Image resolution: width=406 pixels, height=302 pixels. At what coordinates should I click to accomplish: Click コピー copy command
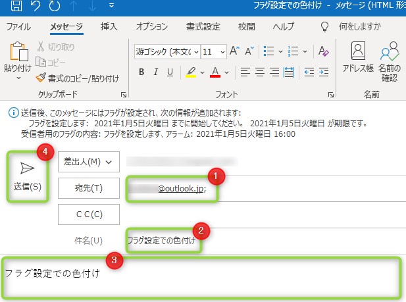(x=50, y=62)
